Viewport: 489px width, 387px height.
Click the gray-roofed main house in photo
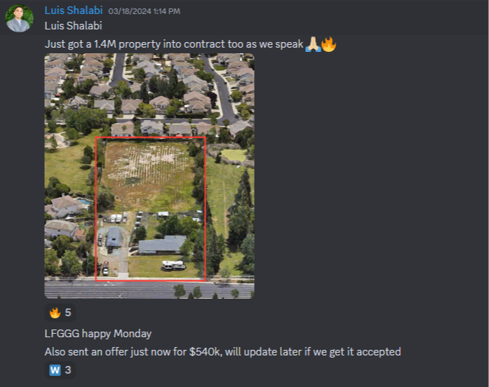tap(162, 245)
